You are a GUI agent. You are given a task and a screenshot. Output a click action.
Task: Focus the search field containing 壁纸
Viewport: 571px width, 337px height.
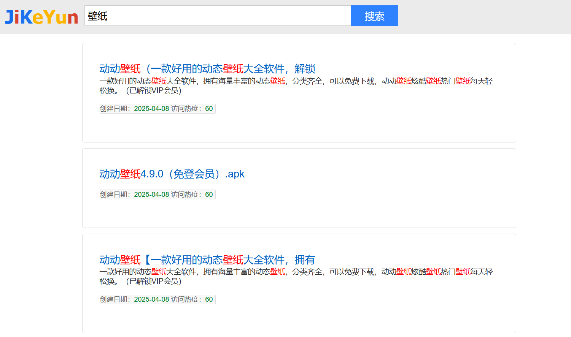(x=218, y=16)
